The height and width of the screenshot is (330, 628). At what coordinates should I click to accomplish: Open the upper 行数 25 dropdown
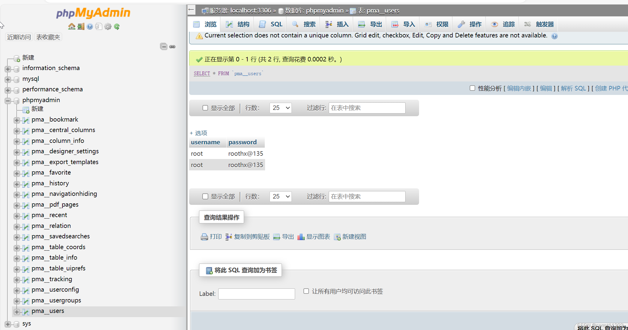(280, 108)
